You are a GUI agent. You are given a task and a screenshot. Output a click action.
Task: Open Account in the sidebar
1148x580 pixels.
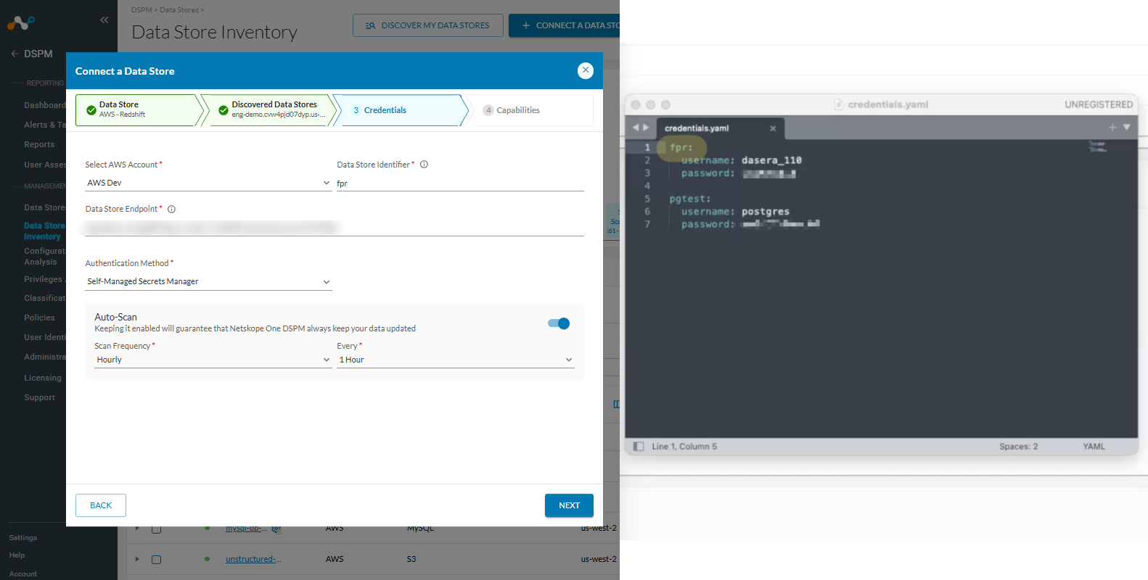[23, 574]
